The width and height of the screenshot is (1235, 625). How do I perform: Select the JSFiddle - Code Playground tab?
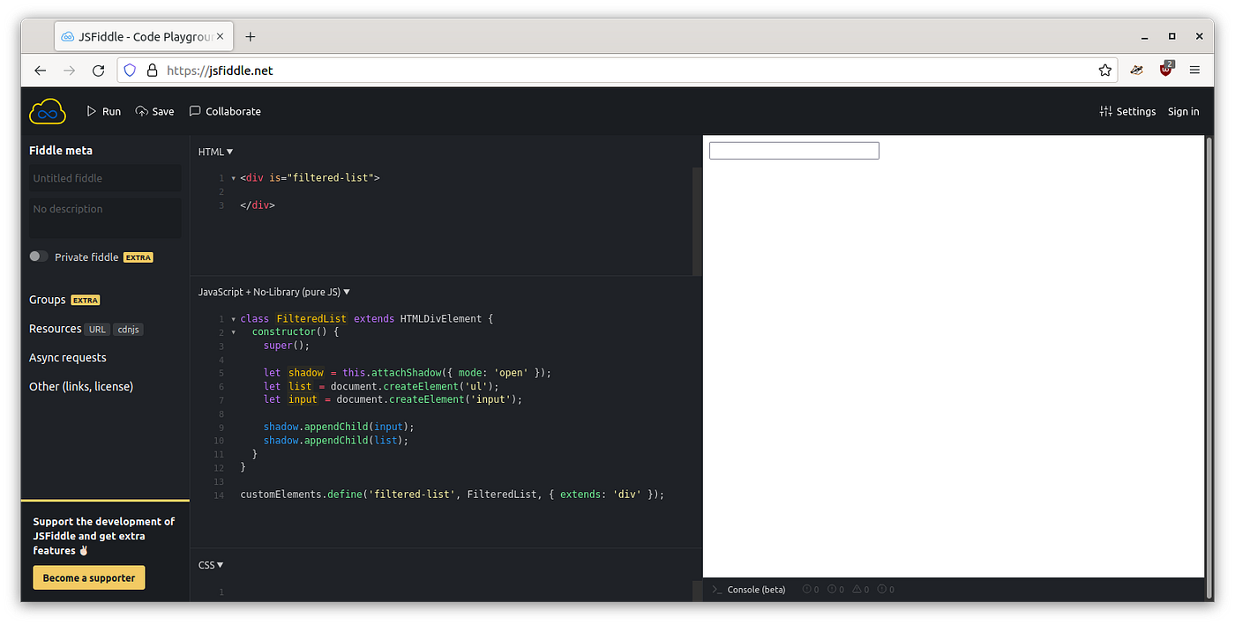pyautogui.click(x=144, y=37)
